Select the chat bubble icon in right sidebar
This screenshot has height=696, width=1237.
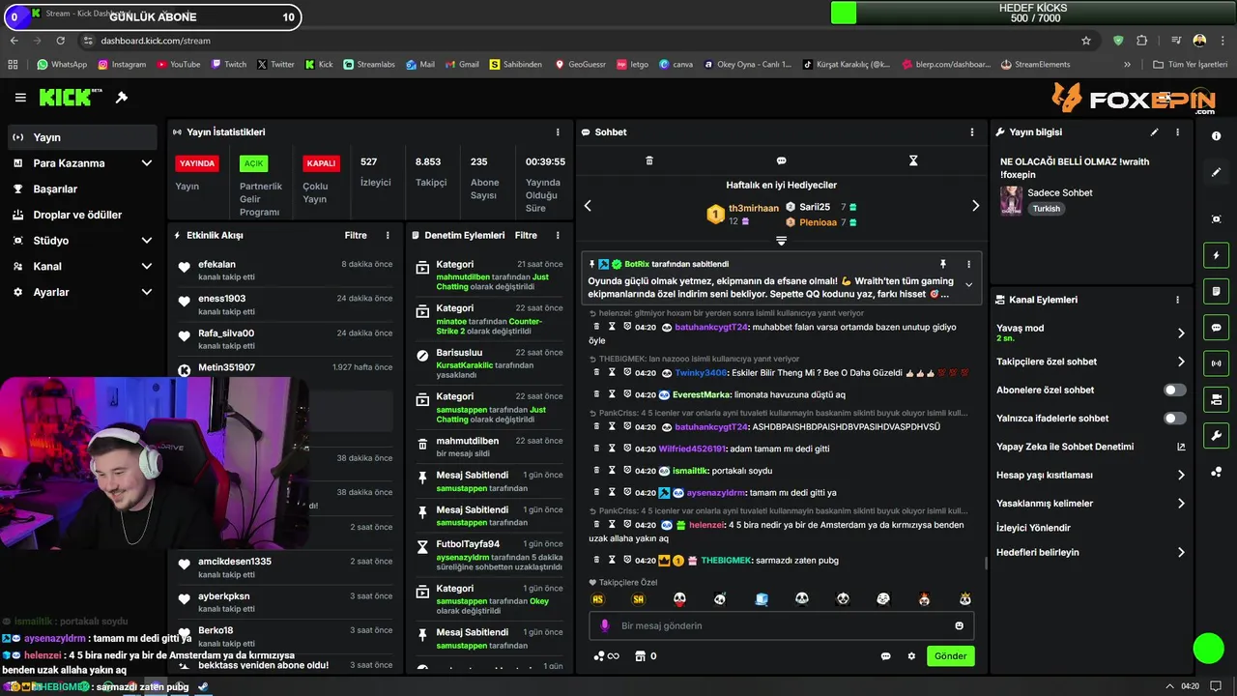point(1216,328)
